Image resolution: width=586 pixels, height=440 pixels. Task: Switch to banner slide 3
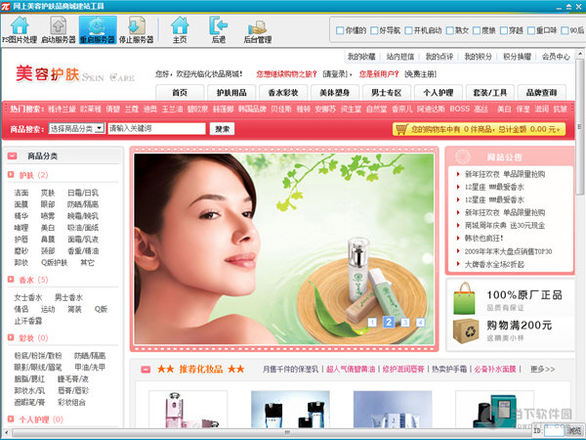[403, 322]
